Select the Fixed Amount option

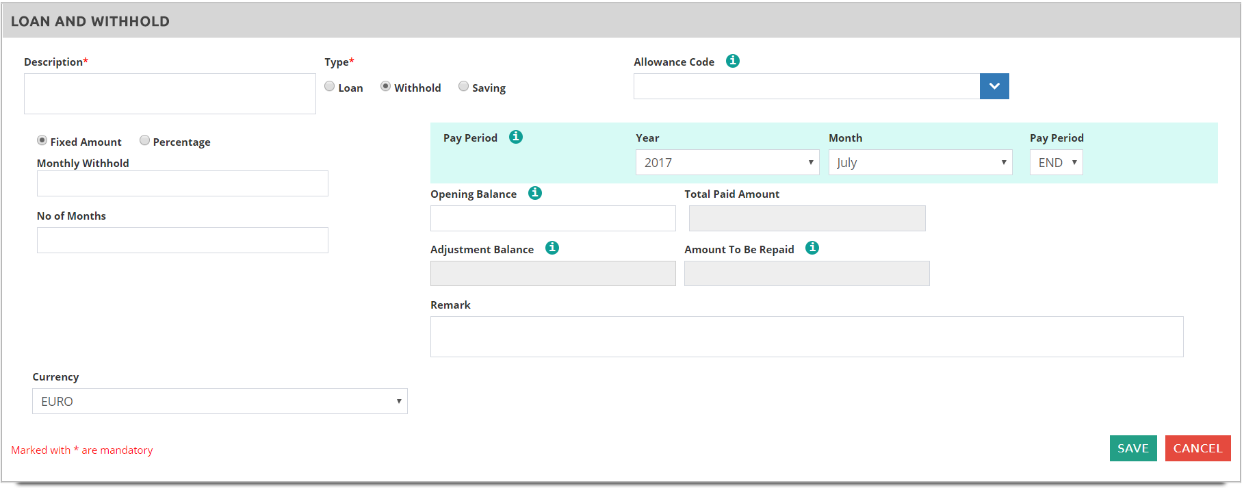[42, 140]
